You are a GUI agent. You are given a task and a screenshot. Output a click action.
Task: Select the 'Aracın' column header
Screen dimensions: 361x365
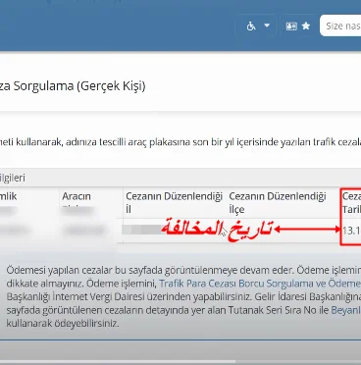coord(77,196)
